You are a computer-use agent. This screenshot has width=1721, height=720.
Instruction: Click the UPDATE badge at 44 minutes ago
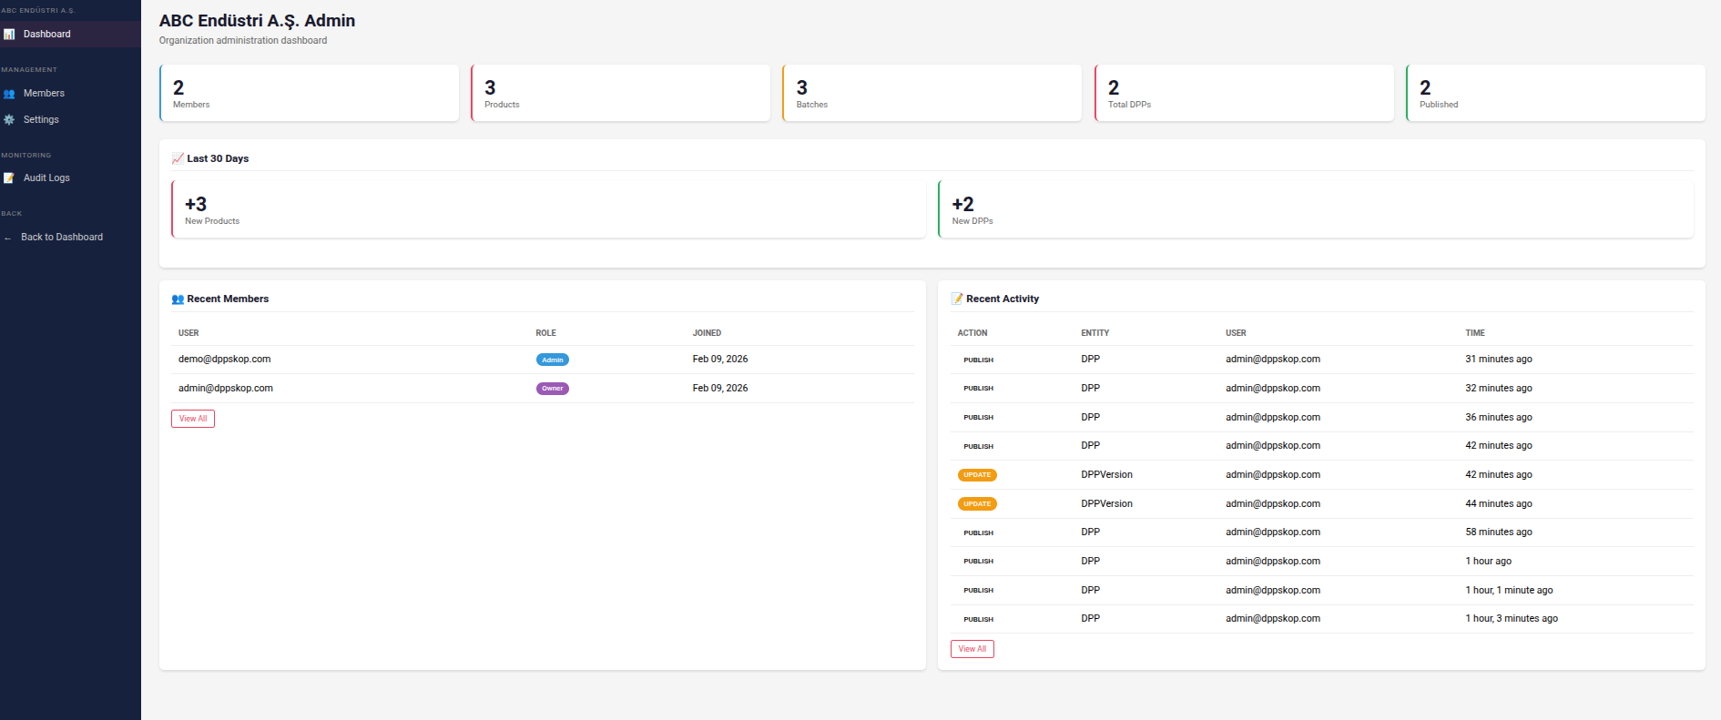(977, 504)
